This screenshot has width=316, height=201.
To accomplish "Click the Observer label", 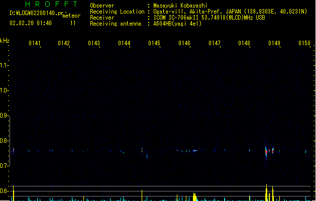I will pyautogui.click(x=102, y=6).
